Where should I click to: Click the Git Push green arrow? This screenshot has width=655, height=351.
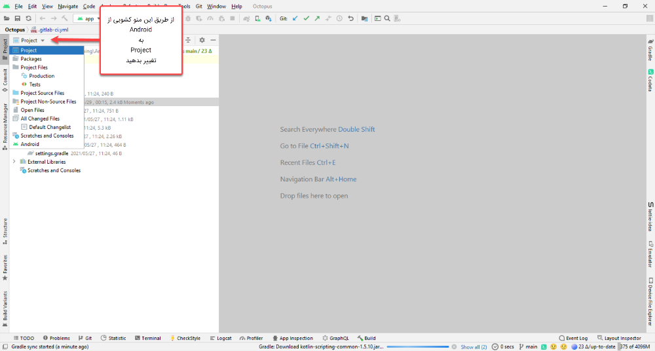[x=318, y=18]
